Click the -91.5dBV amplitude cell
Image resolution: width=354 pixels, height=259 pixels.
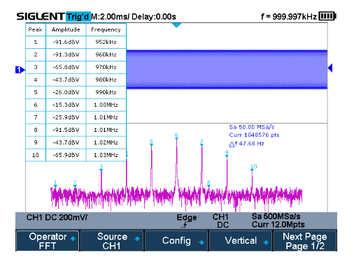[x=66, y=130]
